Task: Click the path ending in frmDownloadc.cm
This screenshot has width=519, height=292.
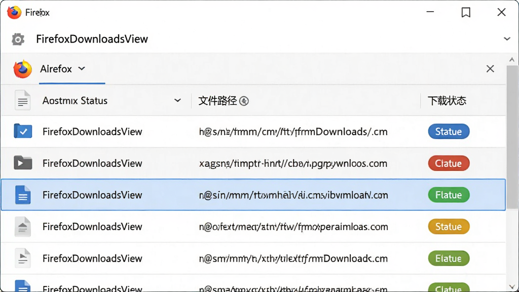Action: (293, 259)
